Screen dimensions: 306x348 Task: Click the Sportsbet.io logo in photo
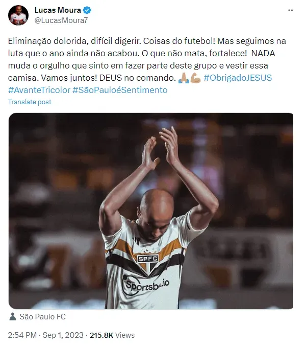[x=145, y=286]
